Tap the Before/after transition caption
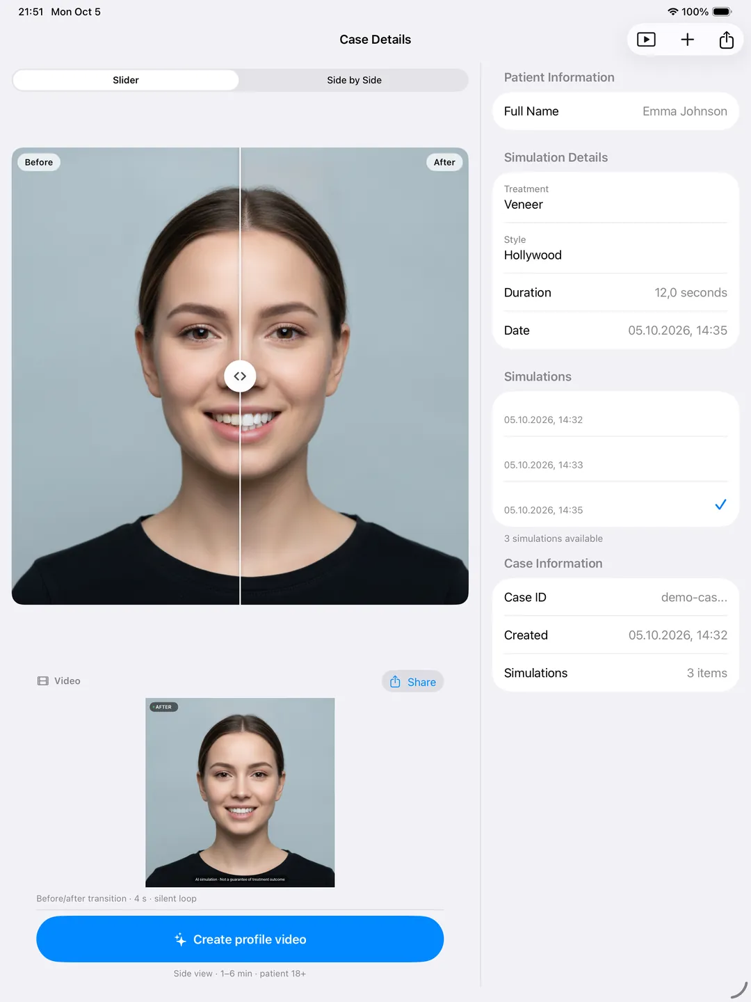 tap(116, 898)
